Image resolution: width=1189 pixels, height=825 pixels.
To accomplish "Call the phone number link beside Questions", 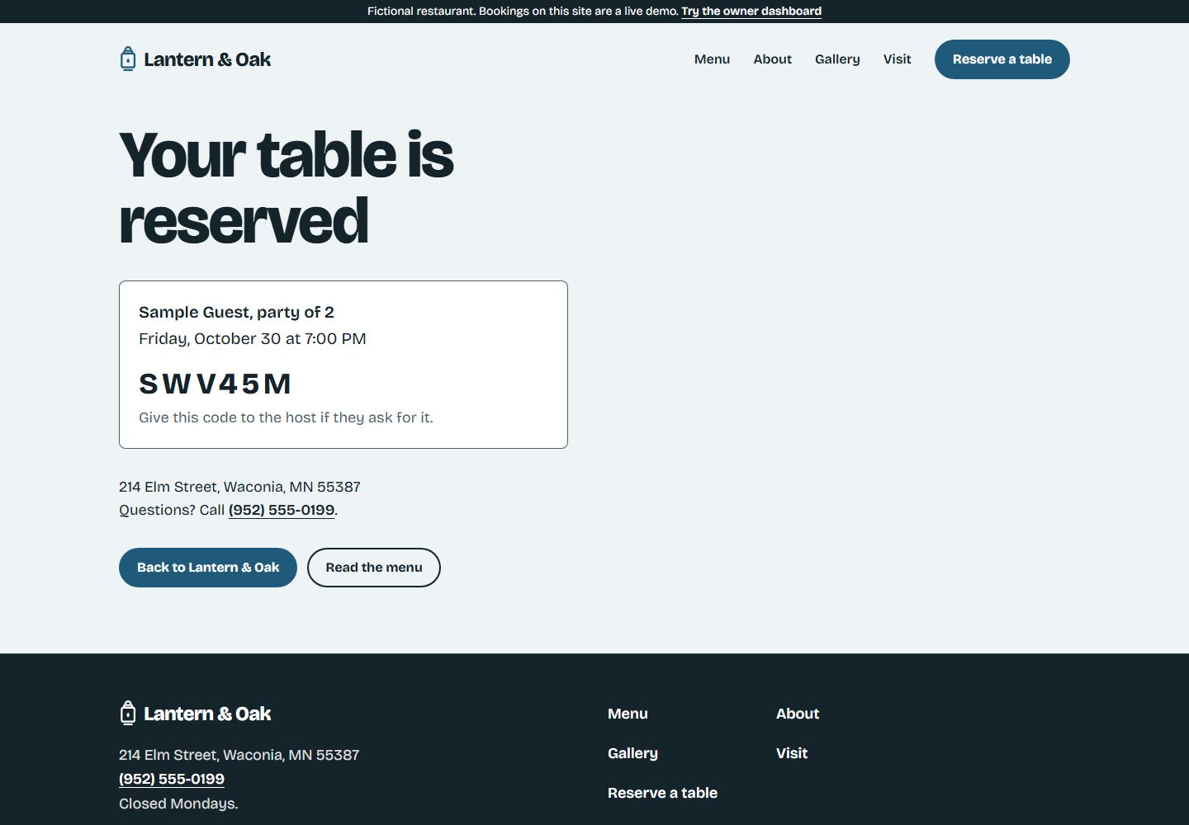I will pos(282,510).
